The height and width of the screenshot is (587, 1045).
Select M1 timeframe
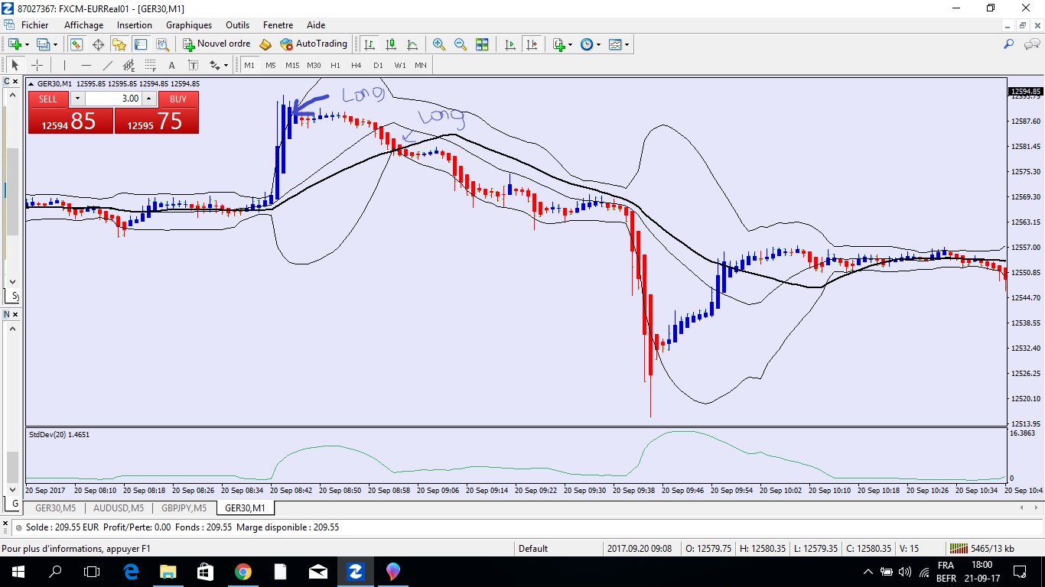click(249, 65)
